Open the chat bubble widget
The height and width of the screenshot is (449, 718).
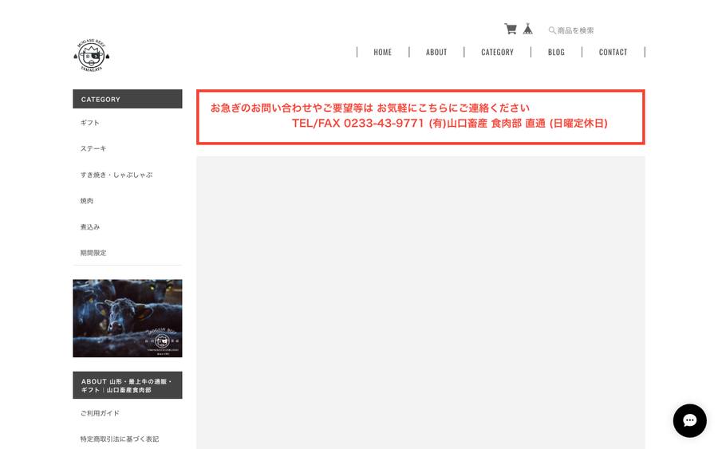pyautogui.click(x=689, y=420)
